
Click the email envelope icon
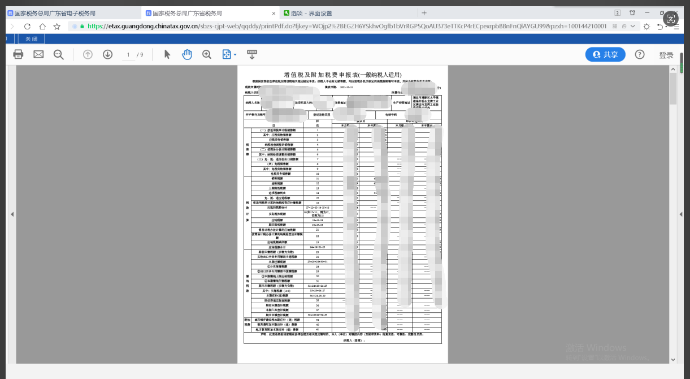[x=38, y=54]
